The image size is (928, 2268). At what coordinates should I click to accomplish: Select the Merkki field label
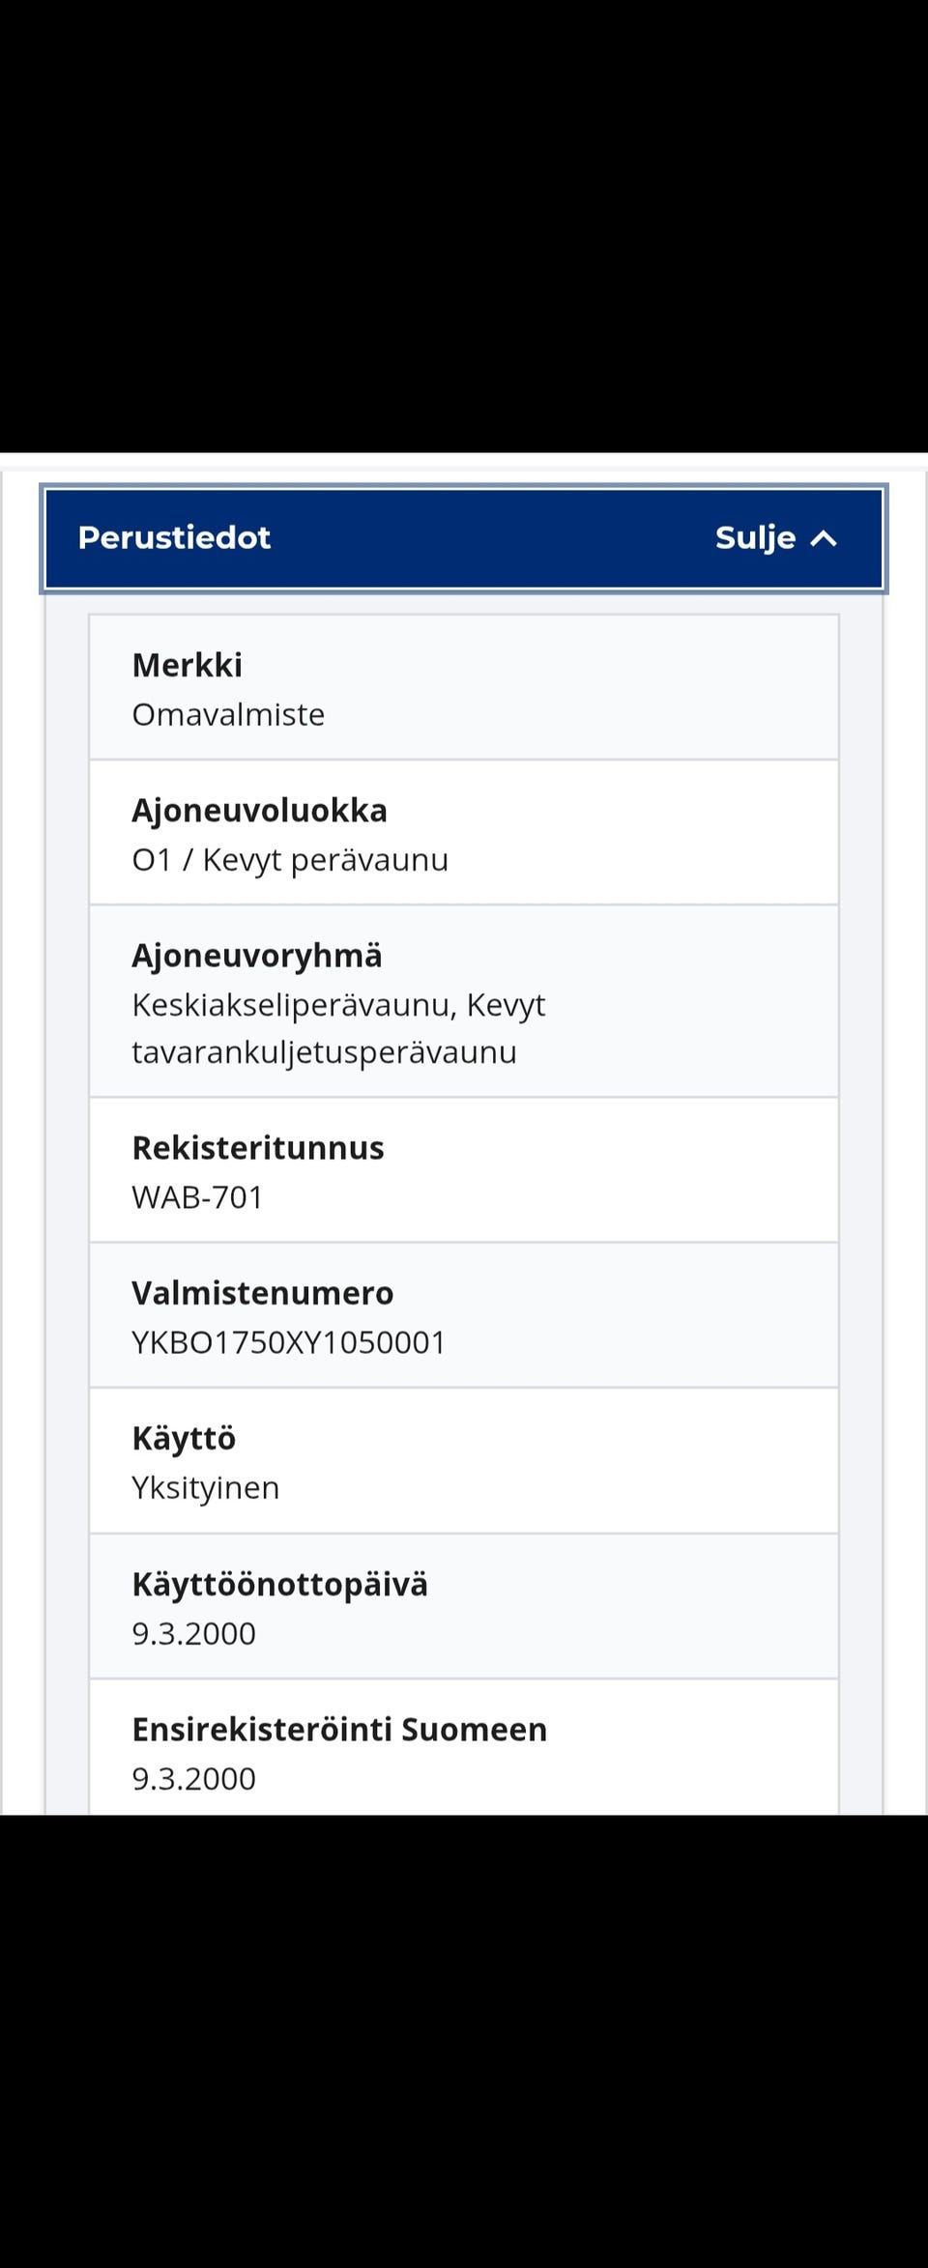(187, 666)
